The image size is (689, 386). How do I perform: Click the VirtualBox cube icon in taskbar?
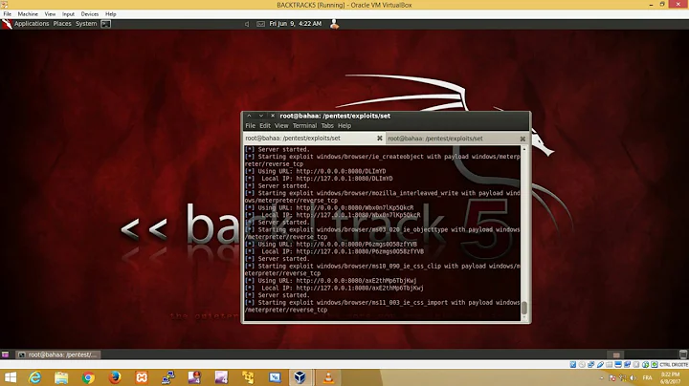click(x=300, y=377)
